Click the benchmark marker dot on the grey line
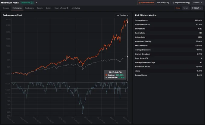This screenshot has width=205, height=125. click(127, 57)
